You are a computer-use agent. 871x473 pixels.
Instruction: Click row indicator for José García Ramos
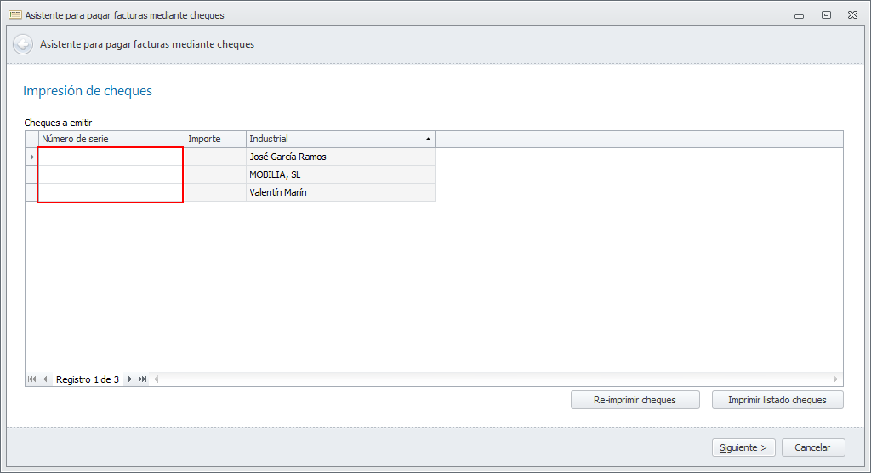pos(31,157)
